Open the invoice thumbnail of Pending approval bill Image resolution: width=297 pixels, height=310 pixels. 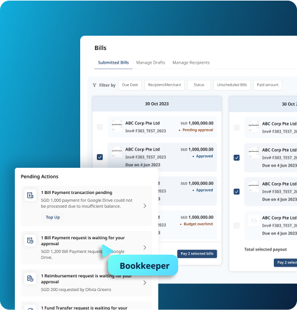pyautogui.click(x=117, y=126)
